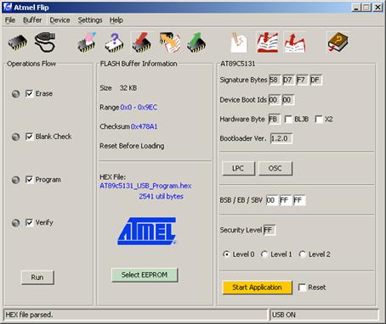Uncheck the Erase operation checkbox
This screenshot has height=324, width=386.
point(29,93)
